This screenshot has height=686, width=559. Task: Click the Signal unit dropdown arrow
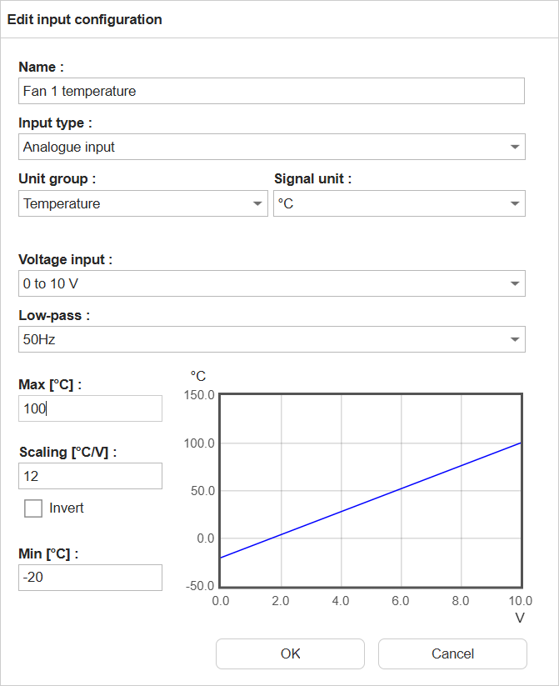(514, 203)
